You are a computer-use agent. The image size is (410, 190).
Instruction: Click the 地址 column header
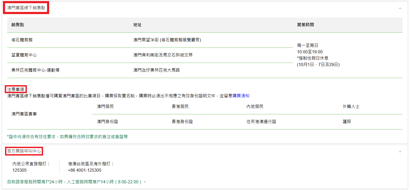coord(137,25)
